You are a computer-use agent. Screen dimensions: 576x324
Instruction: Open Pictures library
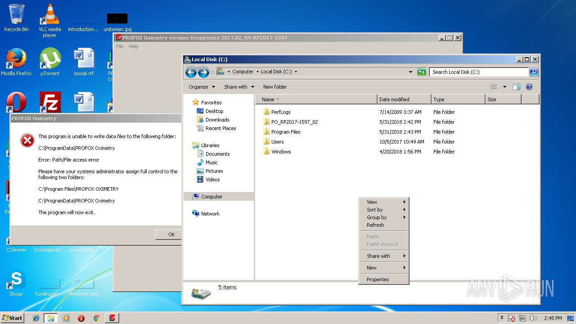[214, 171]
